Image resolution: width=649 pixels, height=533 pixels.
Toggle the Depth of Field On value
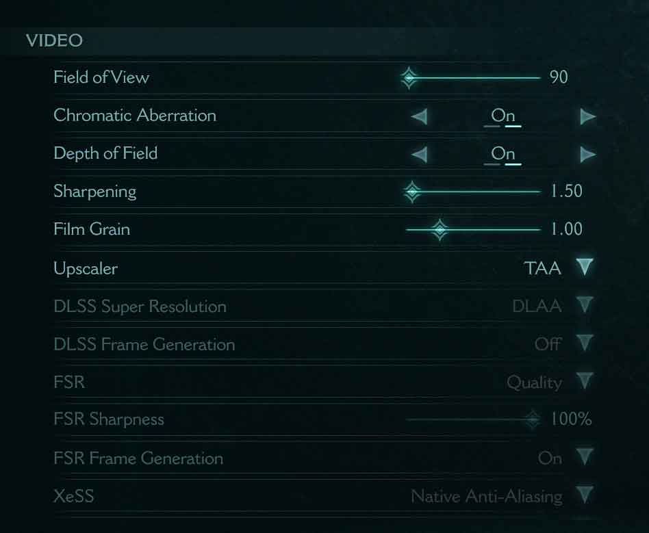tap(503, 154)
